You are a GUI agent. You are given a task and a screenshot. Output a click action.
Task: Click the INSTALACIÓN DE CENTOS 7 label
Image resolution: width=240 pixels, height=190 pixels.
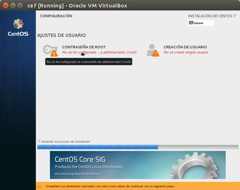(212, 16)
